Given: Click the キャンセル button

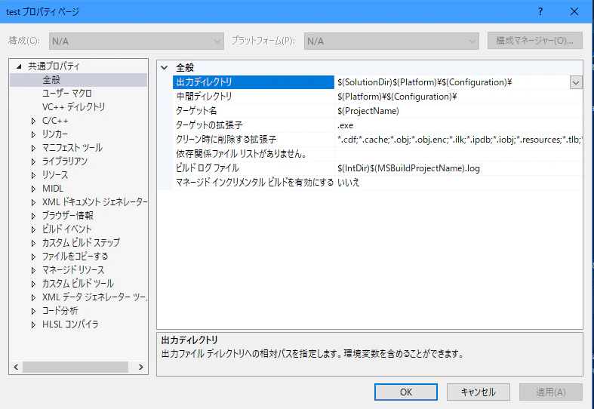Looking at the screenshot, I should coord(478,392).
